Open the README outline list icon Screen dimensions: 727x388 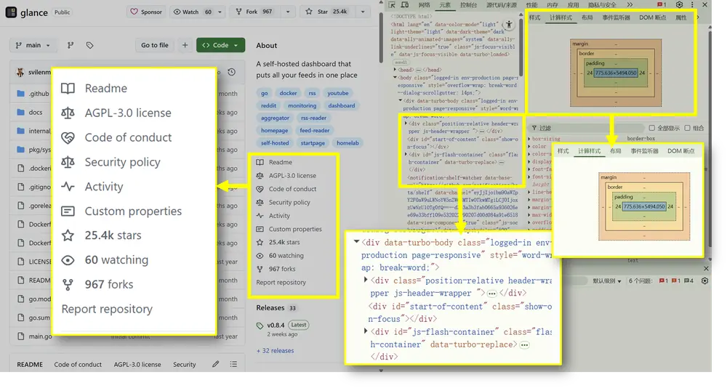[233, 364]
